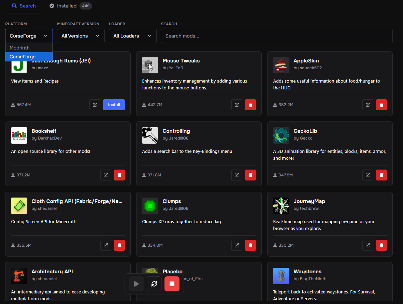Viewport: 403px width, 304px height.
Task: Click the Controlling key thumbnail
Action: click(150, 135)
